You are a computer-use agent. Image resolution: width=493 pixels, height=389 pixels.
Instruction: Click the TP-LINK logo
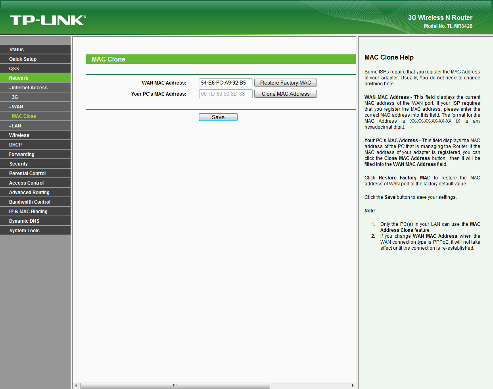pos(48,20)
